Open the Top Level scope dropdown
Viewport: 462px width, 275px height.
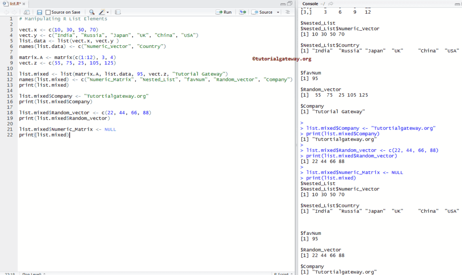point(32,273)
